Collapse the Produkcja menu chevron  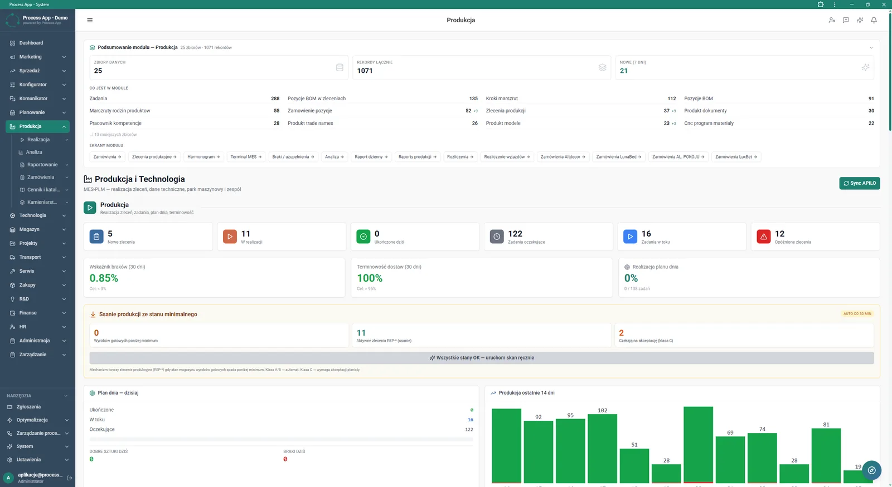[64, 126]
